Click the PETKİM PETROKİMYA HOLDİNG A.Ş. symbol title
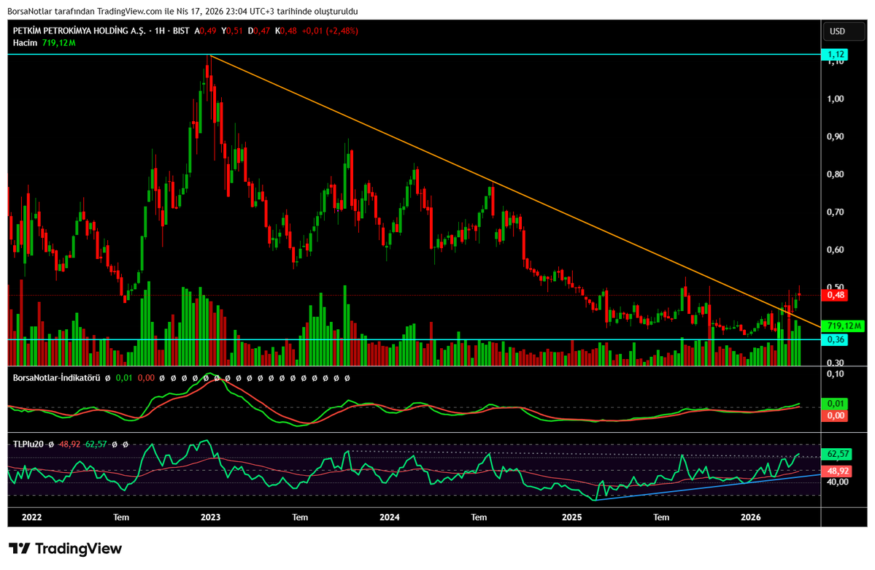Image resolution: width=875 pixels, height=570 pixels. click(79, 31)
